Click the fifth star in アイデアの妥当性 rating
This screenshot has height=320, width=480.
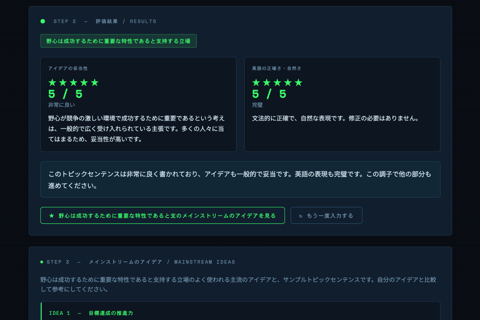point(95,82)
